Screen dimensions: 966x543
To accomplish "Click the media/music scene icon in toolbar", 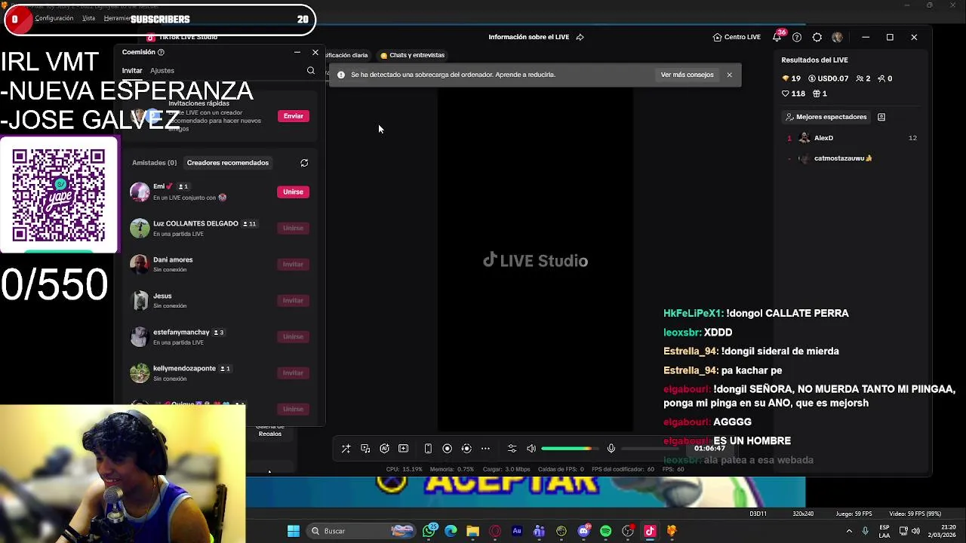I will 365,449.
